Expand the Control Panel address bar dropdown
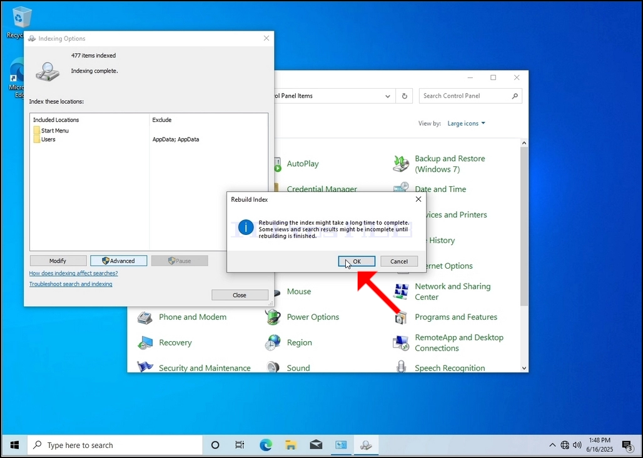643x458 pixels. [388, 96]
